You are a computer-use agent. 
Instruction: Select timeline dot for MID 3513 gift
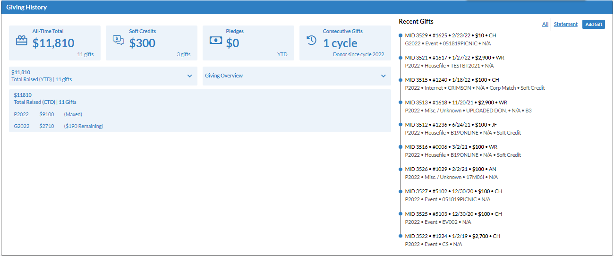401,102
